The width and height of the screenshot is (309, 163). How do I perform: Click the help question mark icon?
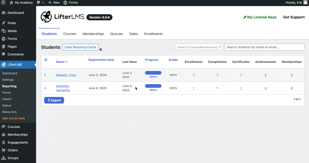pyautogui.click(x=101, y=50)
